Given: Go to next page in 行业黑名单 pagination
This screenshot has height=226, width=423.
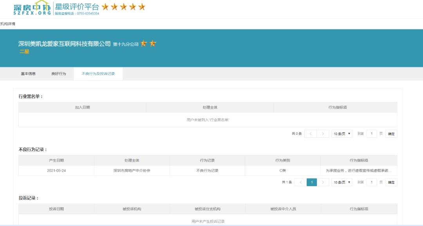Looking at the screenshot, I should pyautogui.click(x=323, y=134).
